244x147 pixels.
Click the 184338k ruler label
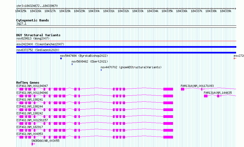tap(211, 11)
